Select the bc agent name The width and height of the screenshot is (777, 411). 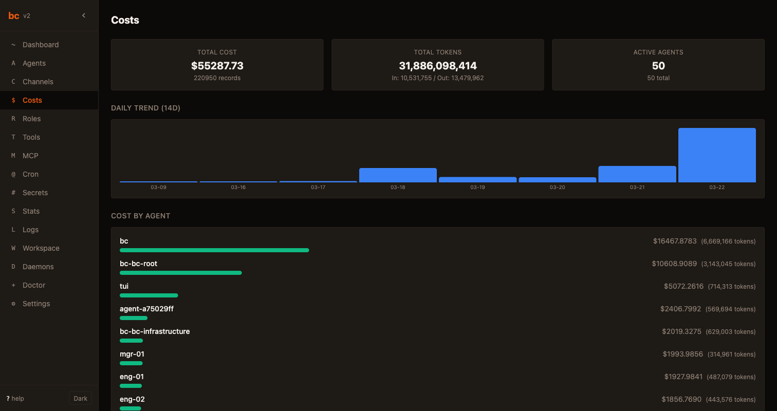[124, 241]
